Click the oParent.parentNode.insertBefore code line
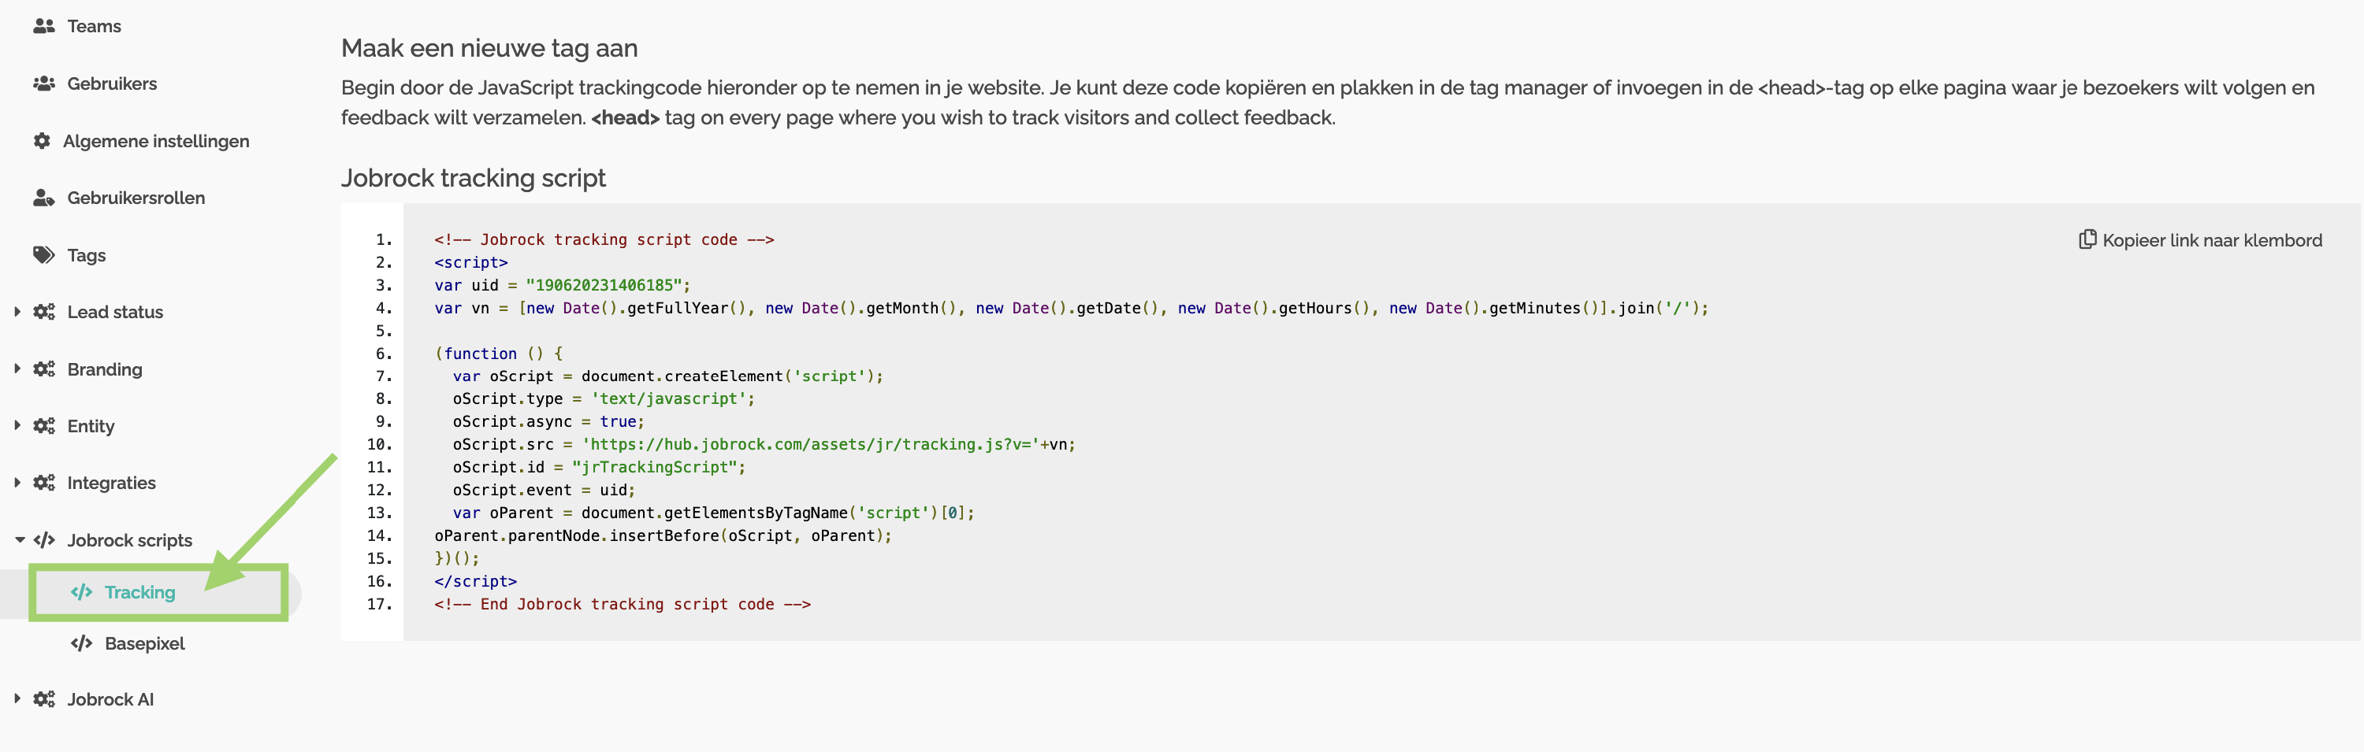The height and width of the screenshot is (752, 2364). click(x=663, y=535)
